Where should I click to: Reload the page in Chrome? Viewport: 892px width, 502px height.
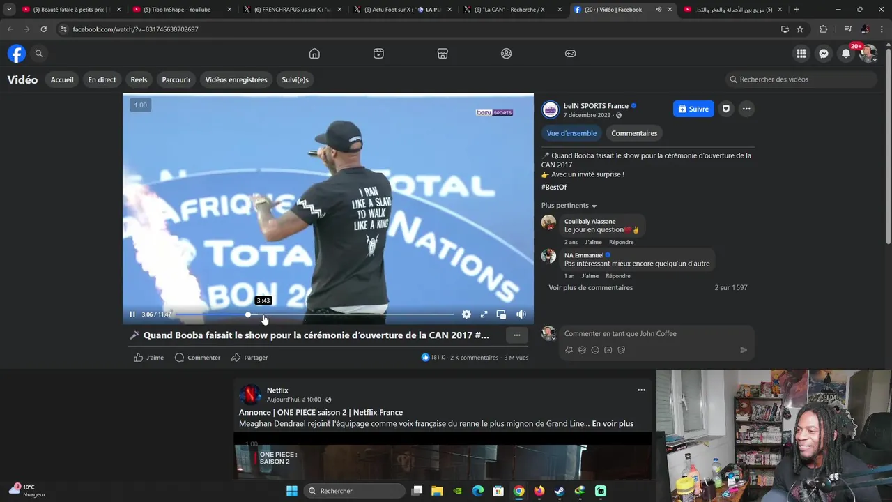[43, 29]
